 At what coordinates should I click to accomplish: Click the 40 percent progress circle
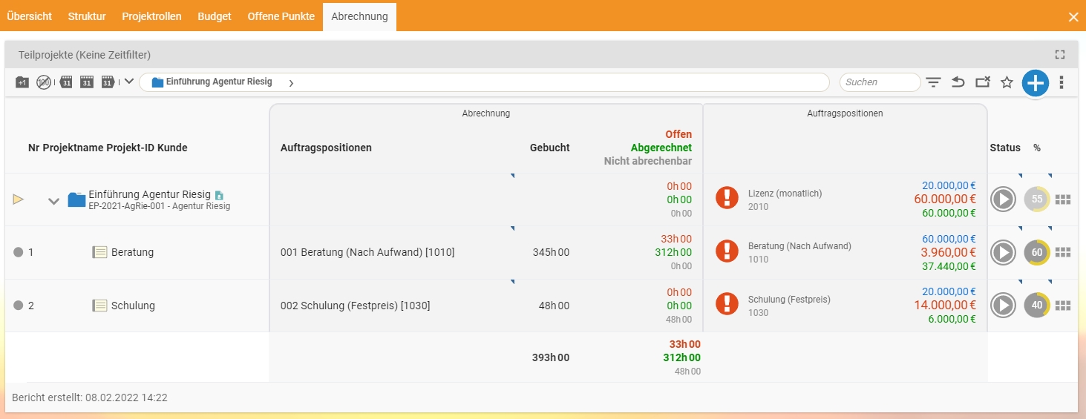(1037, 306)
